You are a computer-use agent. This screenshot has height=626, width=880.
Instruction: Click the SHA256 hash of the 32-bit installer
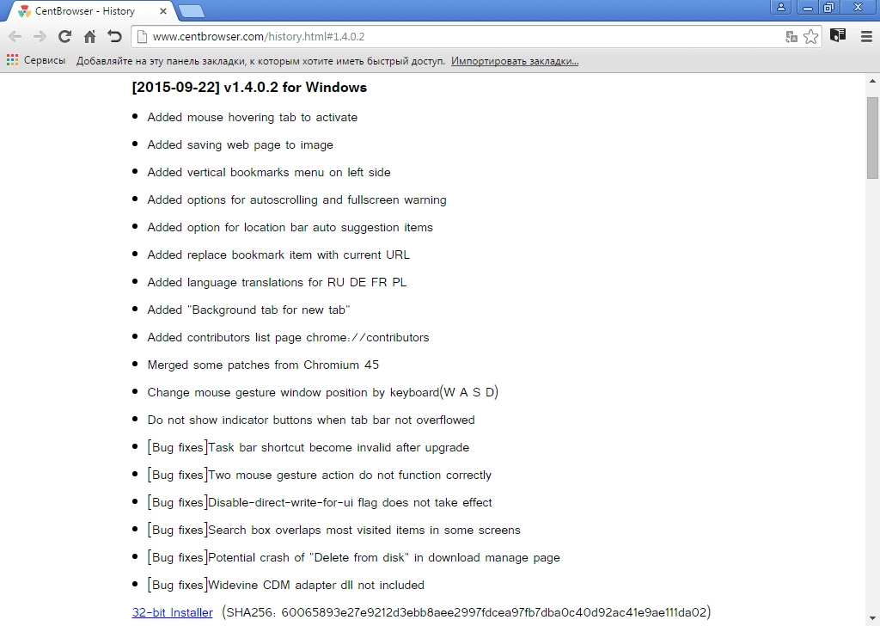click(x=467, y=612)
